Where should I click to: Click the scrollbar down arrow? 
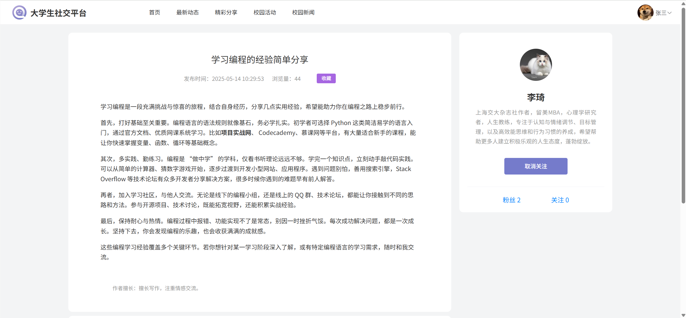point(683,315)
